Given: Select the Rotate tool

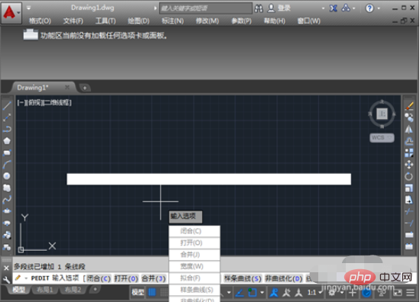Looking at the screenshot, I should click(x=409, y=176).
